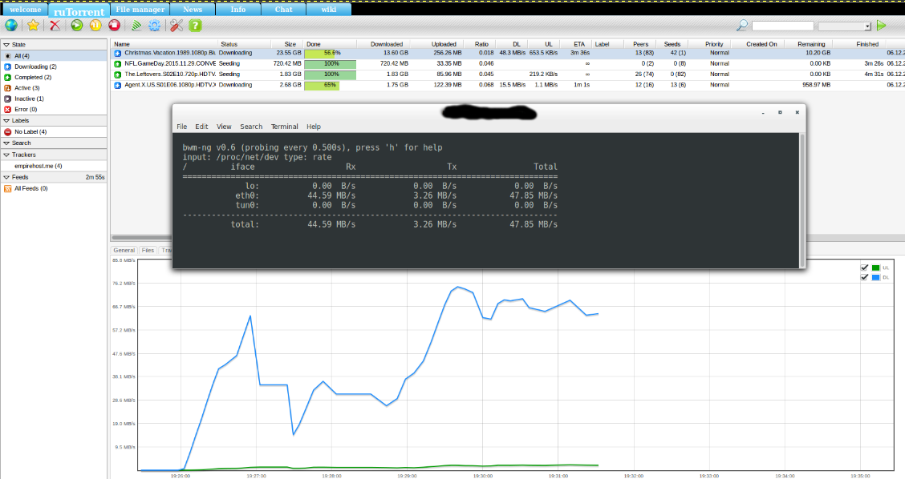Open the wrench and screwdriver plugins icon
The width and height of the screenshot is (905, 479).
tap(177, 26)
